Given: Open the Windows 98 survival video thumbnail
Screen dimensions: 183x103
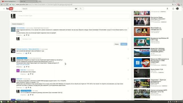Looking at the screenshot, I should pyautogui.click(x=142, y=42).
